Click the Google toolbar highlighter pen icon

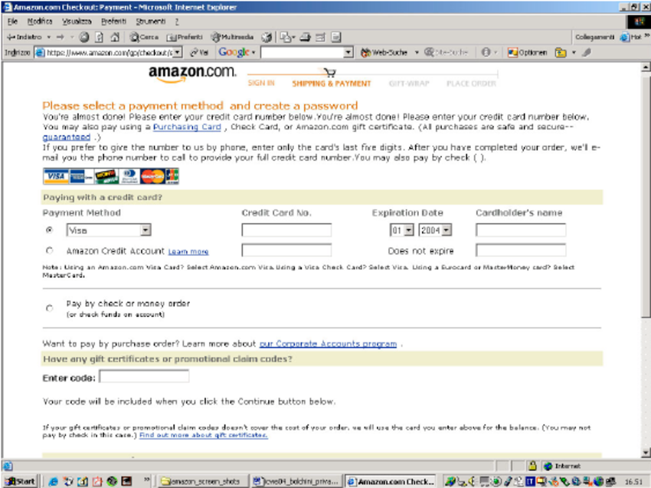tap(587, 52)
